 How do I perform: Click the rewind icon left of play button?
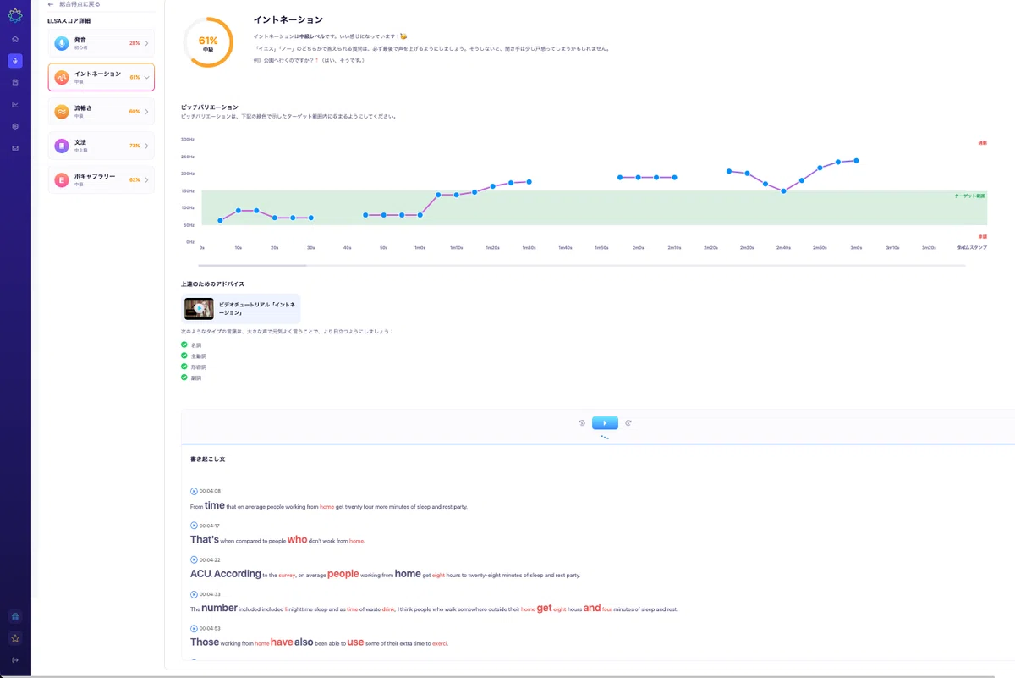(582, 423)
